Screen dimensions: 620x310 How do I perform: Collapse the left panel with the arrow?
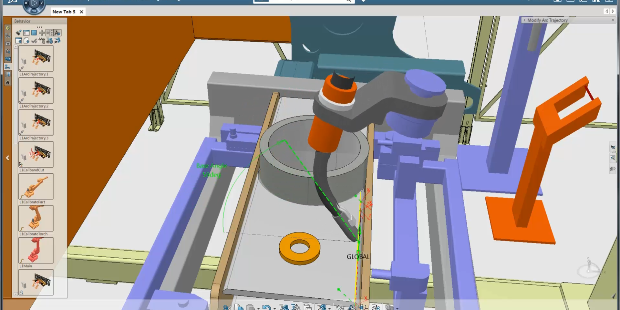[x=7, y=158]
